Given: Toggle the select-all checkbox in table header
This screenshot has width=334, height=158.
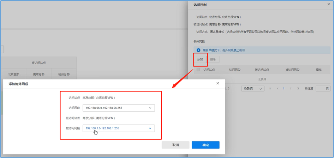Looking at the screenshot, I should point(198,70).
